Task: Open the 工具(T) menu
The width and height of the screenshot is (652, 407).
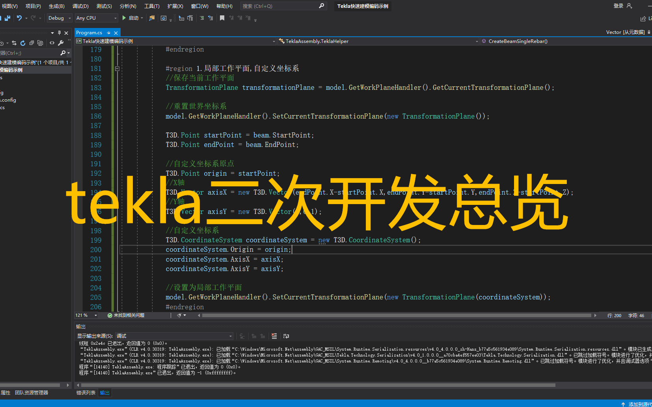Action: (152, 6)
